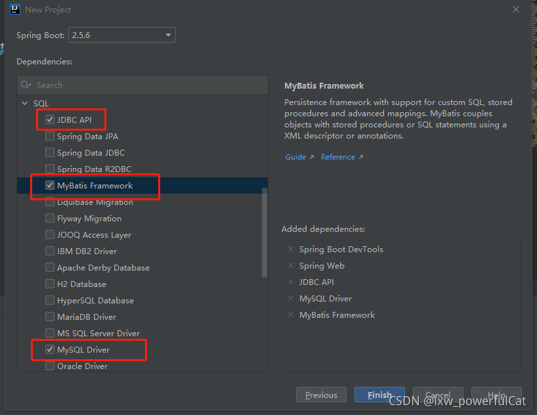Remove Spring Web via its X icon

[x=291, y=265]
